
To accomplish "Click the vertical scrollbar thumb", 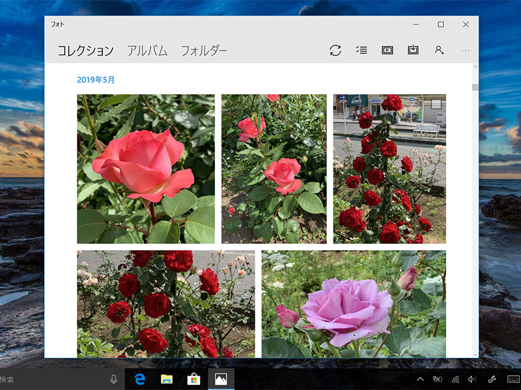I will tap(475, 87).
